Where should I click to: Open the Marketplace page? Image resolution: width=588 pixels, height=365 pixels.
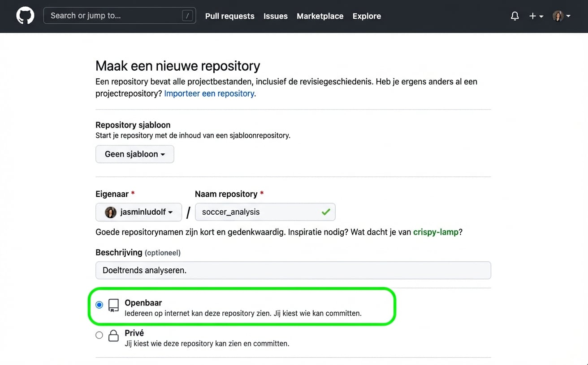(320, 16)
